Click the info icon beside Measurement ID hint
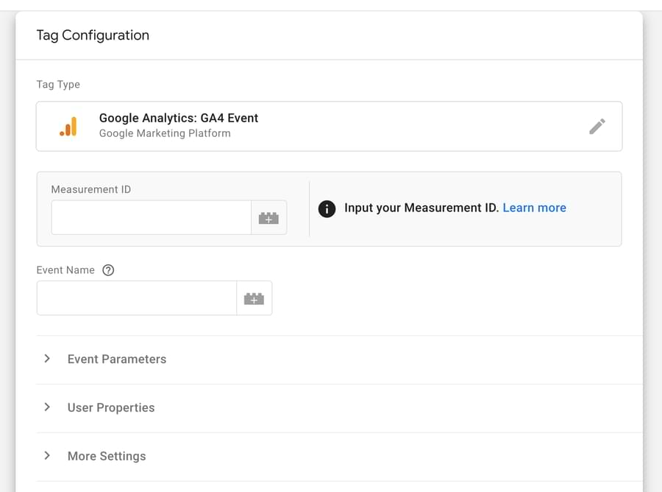 click(x=327, y=208)
